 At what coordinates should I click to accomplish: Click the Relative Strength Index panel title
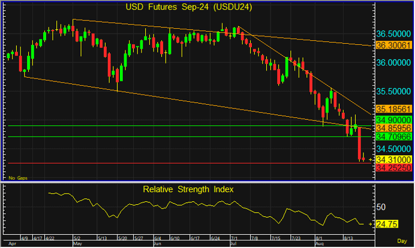pos(188,189)
